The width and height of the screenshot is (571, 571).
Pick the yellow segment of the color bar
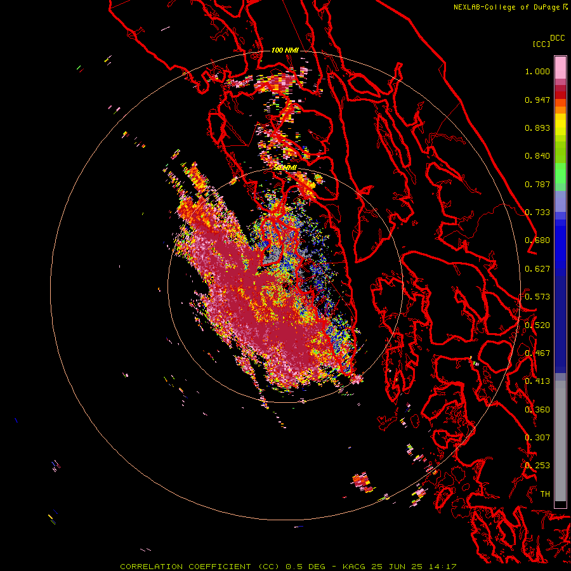pos(560,124)
